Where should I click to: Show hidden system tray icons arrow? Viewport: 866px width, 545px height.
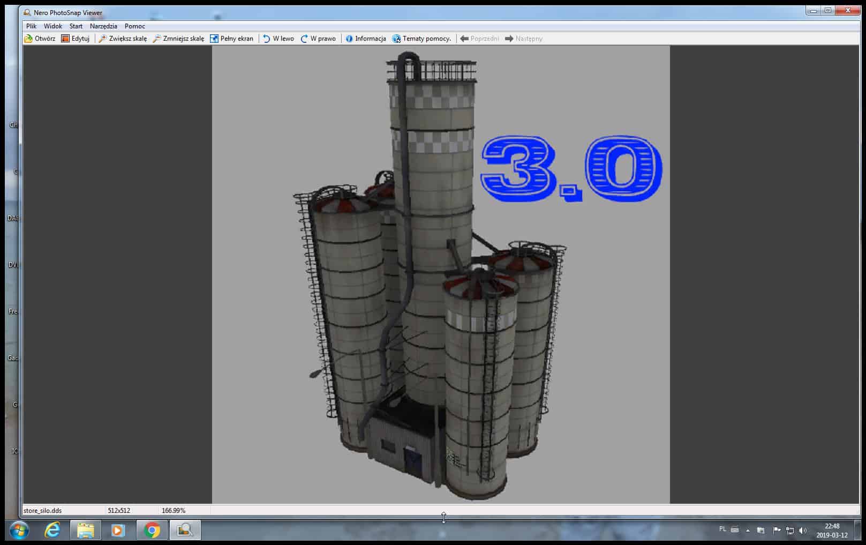tap(748, 531)
